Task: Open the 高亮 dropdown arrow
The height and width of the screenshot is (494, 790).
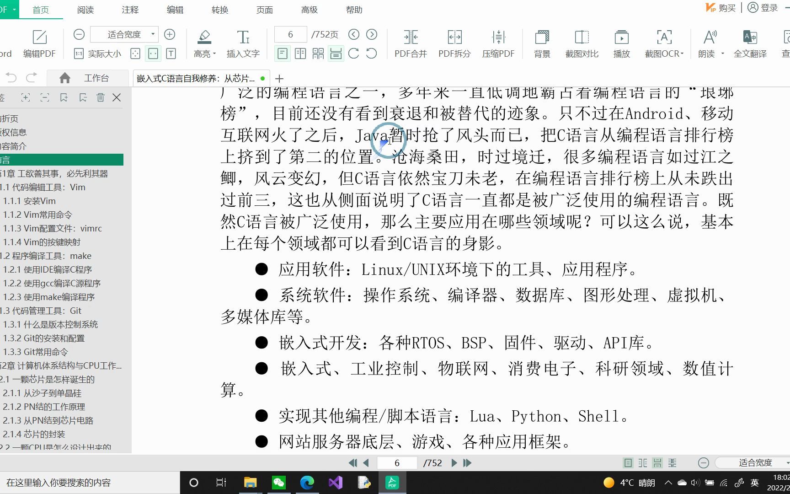Action: pos(214,54)
